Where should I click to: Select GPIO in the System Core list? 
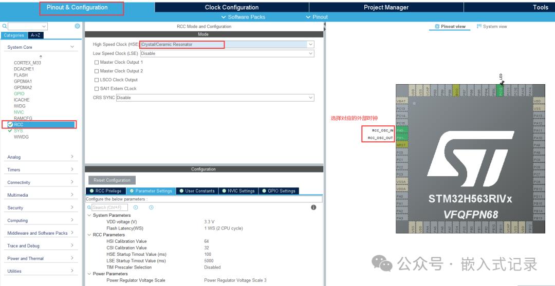pyautogui.click(x=19, y=93)
